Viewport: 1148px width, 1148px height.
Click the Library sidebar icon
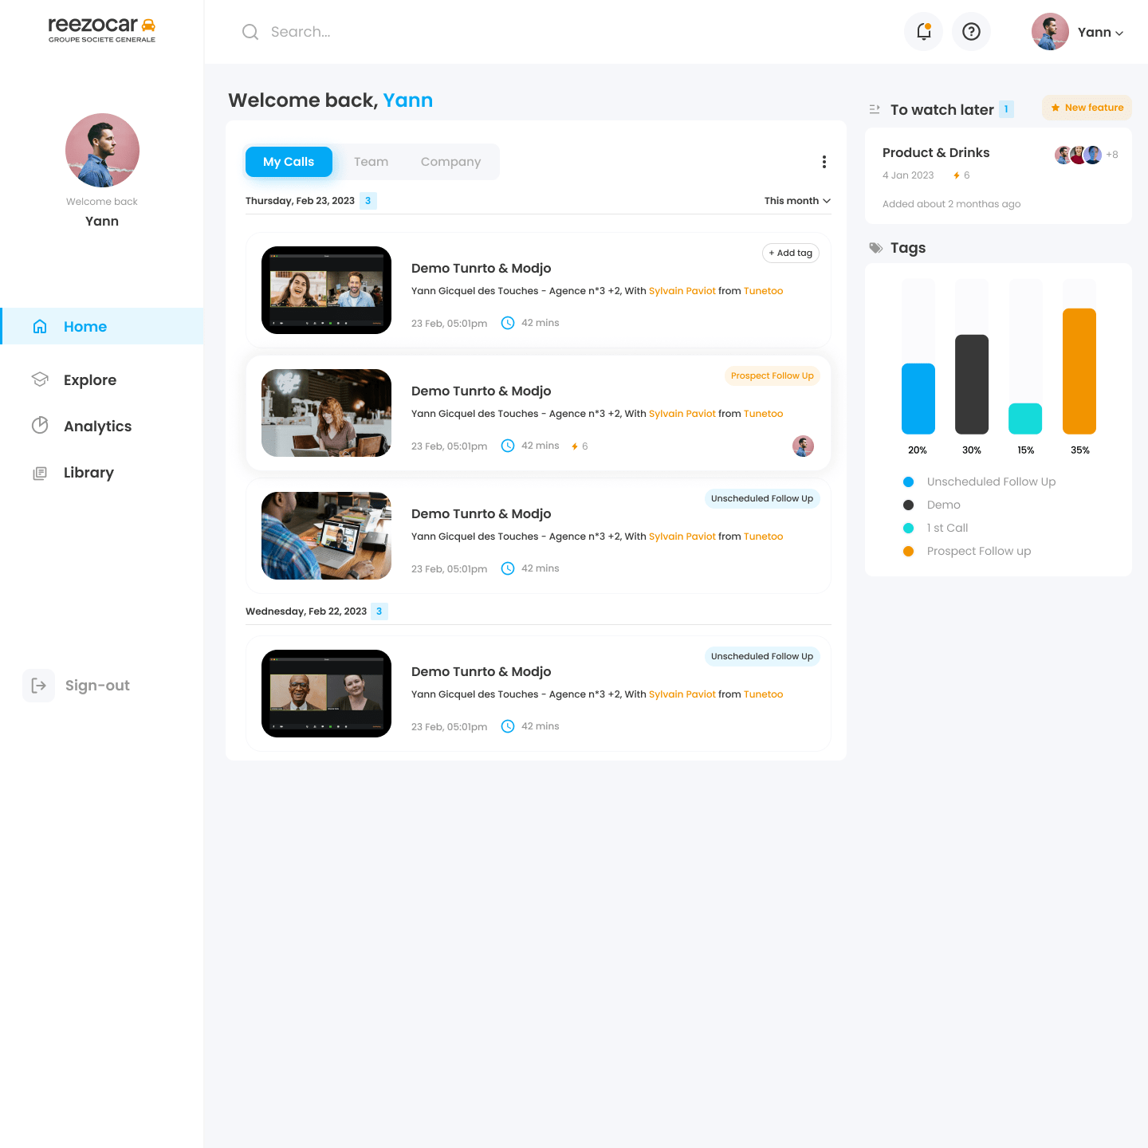(x=40, y=474)
